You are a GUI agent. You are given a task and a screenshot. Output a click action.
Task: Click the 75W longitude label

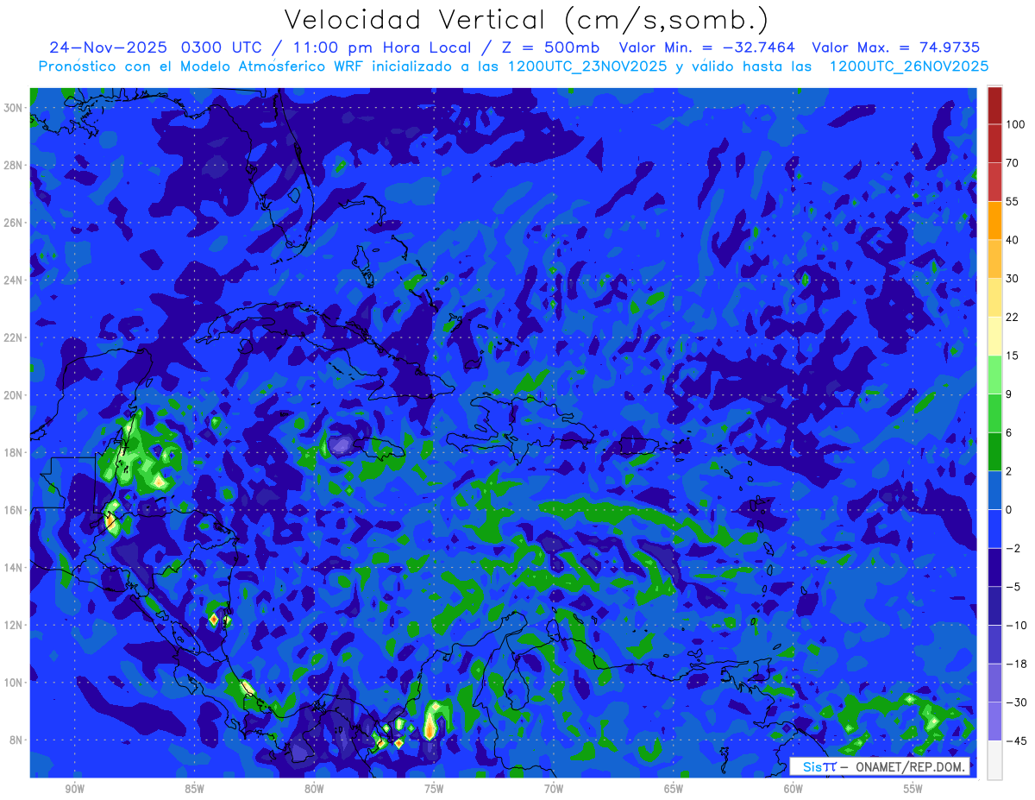pyautogui.click(x=434, y=790)
